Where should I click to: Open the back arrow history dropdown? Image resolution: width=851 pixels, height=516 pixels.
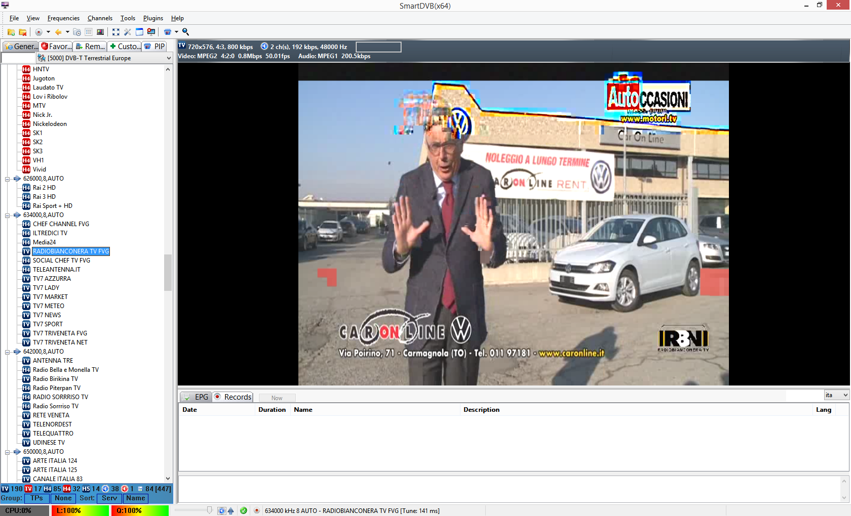pos(67,32)
